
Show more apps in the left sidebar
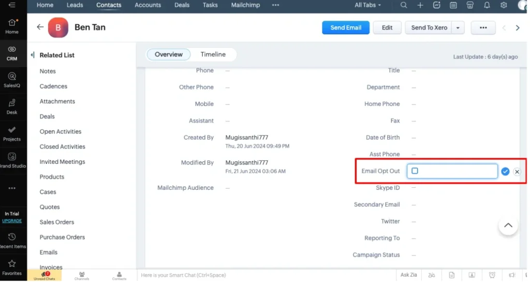click(12, 188)
